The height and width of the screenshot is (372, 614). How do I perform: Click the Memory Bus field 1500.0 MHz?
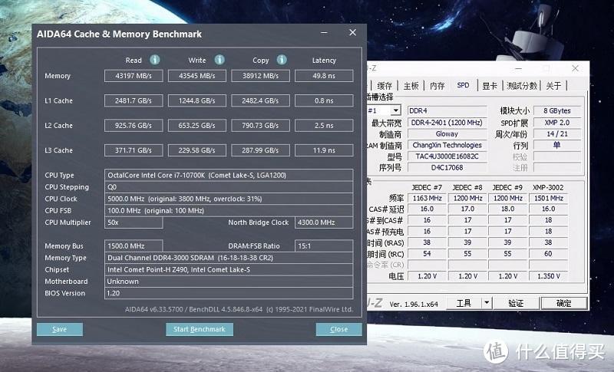134,246
